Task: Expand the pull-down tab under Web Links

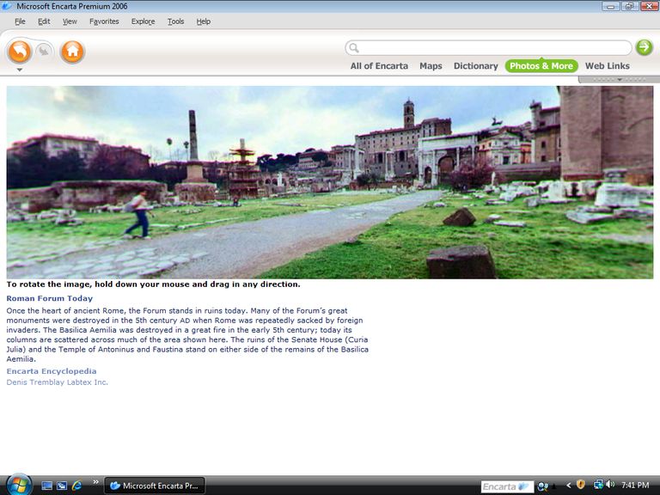Action: (619, 80)
